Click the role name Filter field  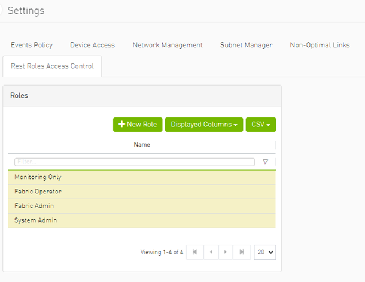[x=135, y=162]
